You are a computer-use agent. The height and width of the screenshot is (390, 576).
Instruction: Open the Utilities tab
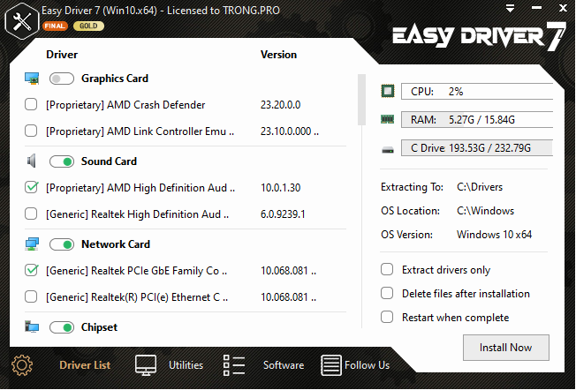pyautogui.click(x=186, y=365)
